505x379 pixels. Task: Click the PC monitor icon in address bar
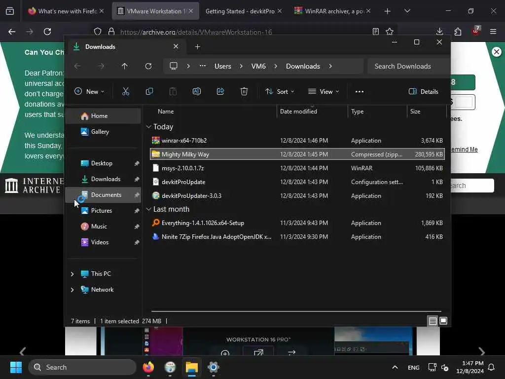[174, 66]
